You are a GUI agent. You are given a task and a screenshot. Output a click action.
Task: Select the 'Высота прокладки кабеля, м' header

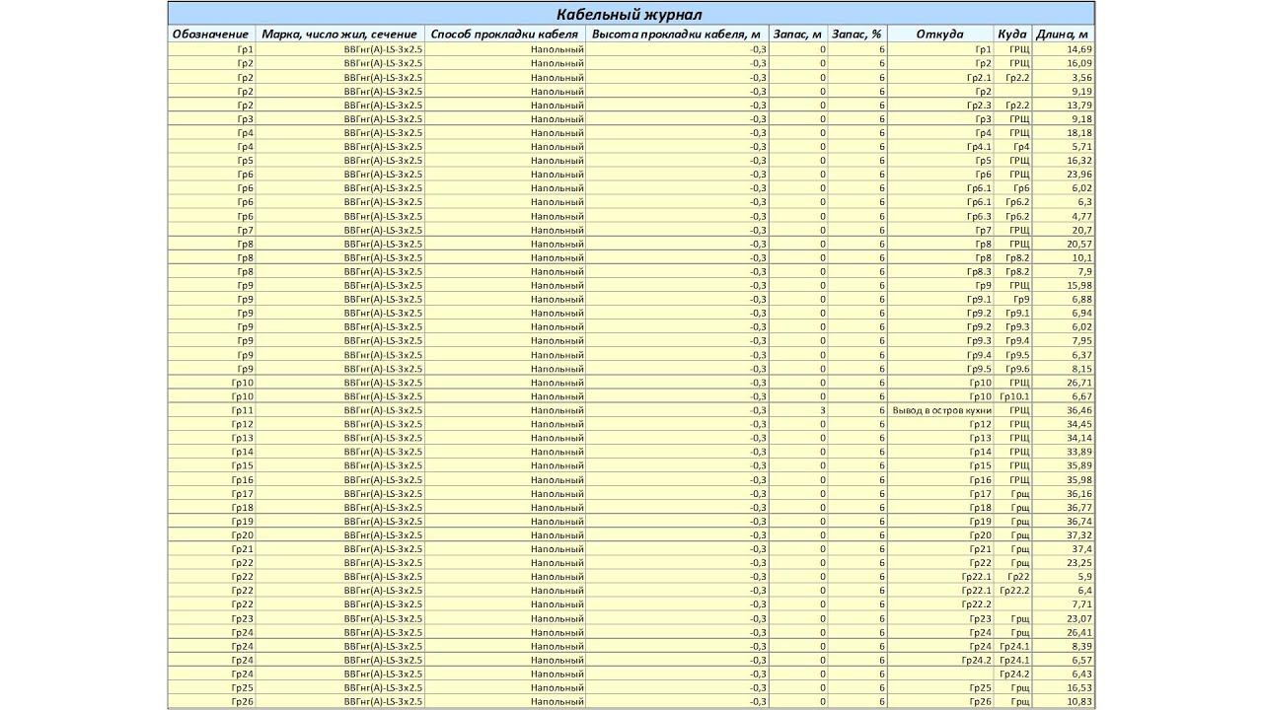pyautogui.click(x=677, y=35)
